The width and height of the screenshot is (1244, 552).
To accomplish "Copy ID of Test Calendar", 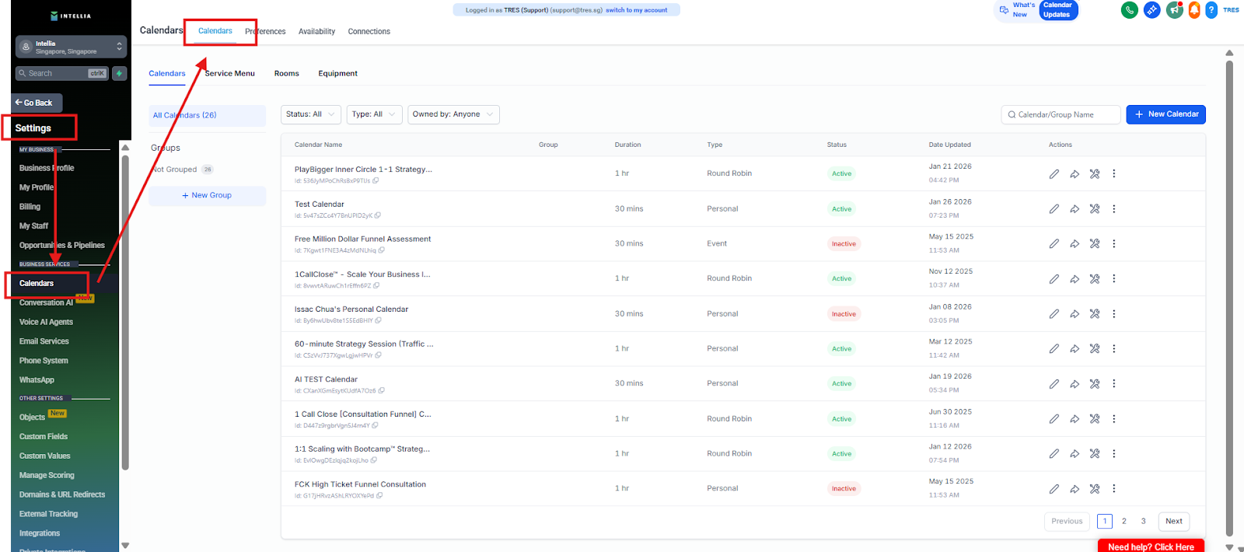I will tap(378, 215).
